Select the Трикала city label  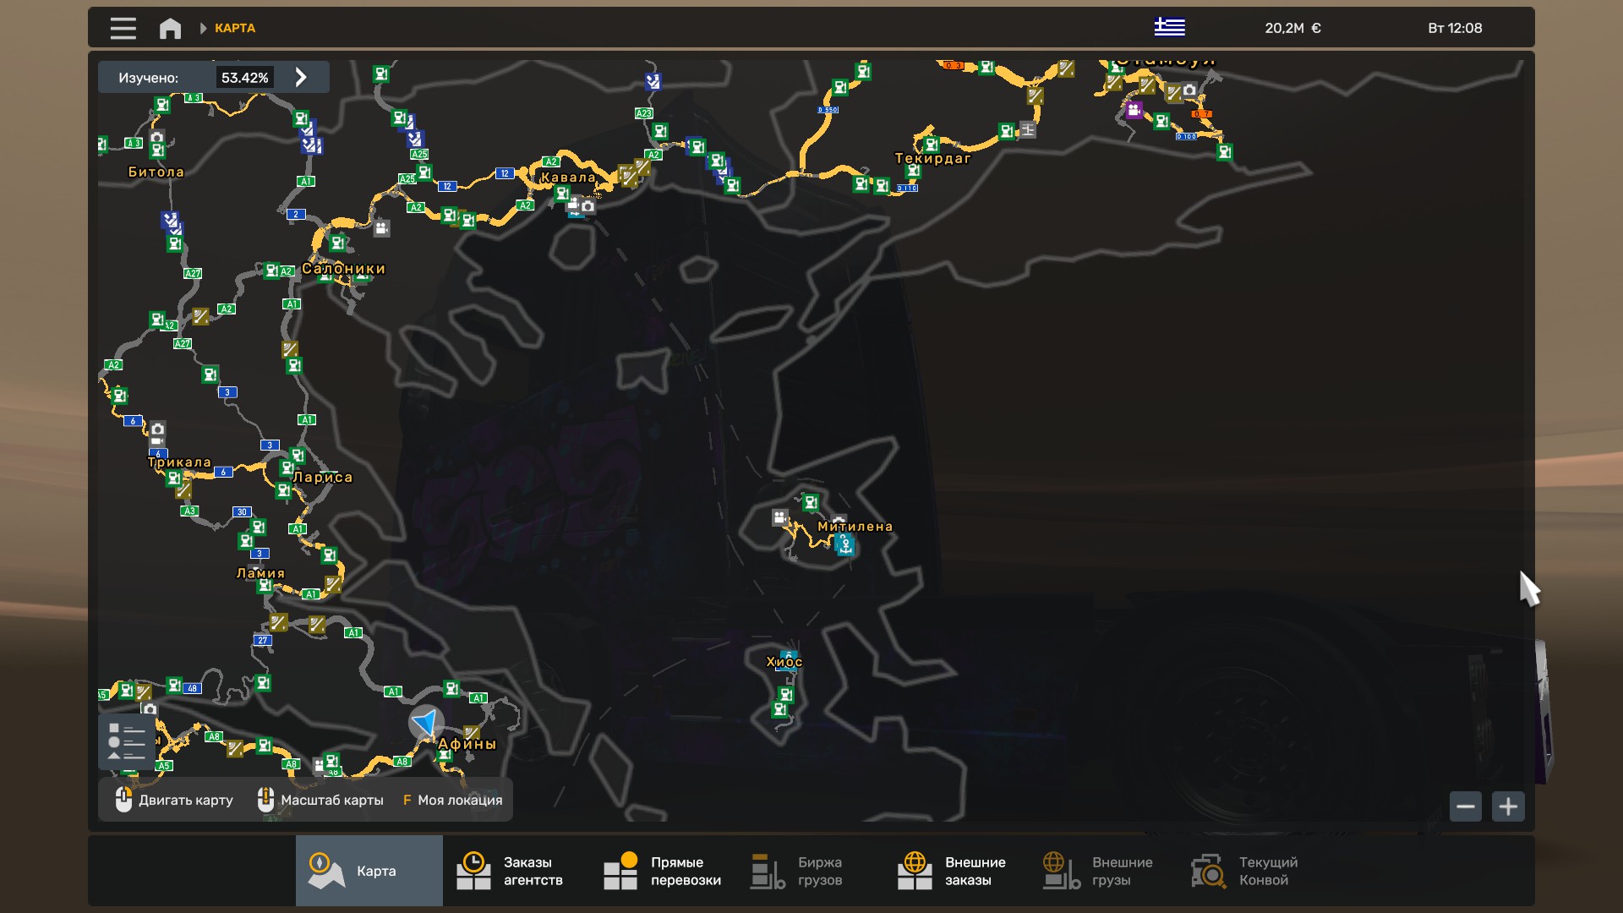point(179,462)
